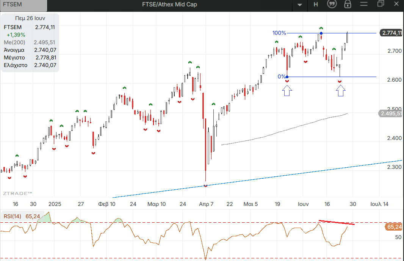Expand the title bar dropdown arrow
Image resolution: width=404 pixels, height=261 pixels.
pyautogui.click(x=299, y=5)
